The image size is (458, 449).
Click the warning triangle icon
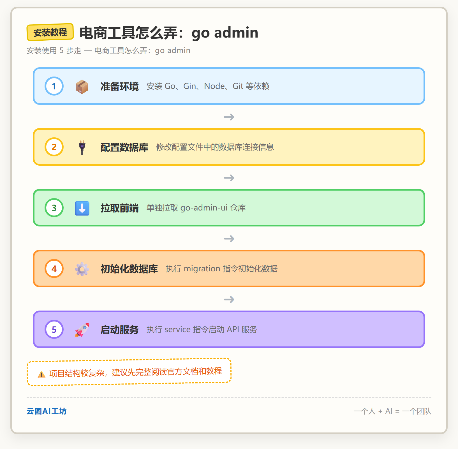(41, 374)
